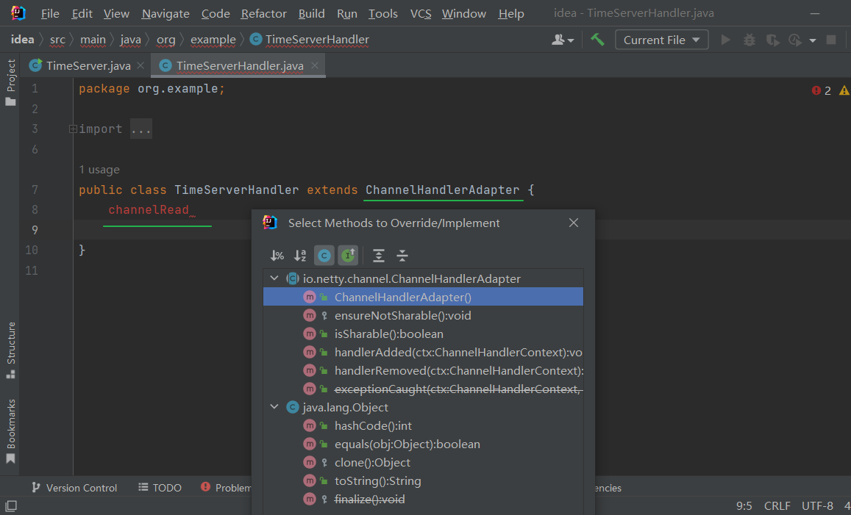Select isSharable():boolean method

tap(424, 334)
